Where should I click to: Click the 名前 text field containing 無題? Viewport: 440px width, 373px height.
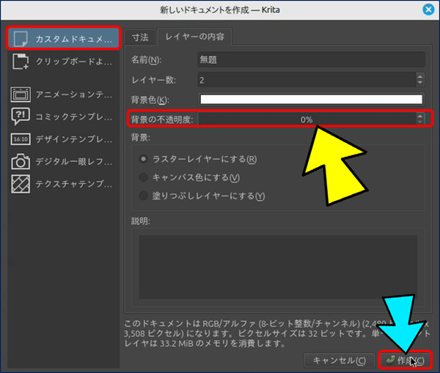coord(311,60)
